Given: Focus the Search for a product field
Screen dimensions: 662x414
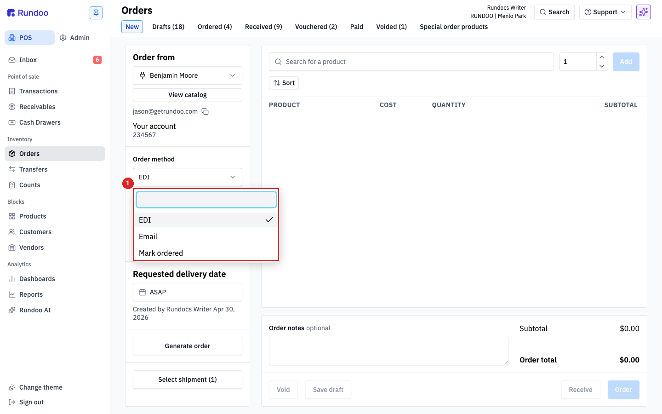Looking at the screenshot, I should pos(411,62).
